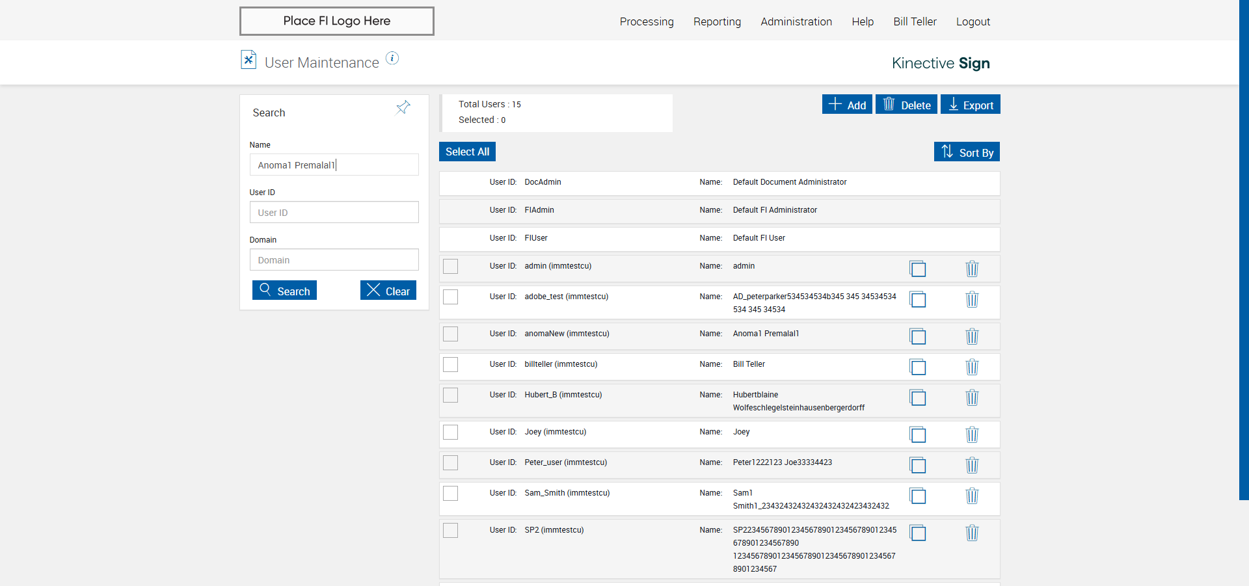Click copy icon for anomaNew user
Screen dimensions: 1249x586
[x=918, y=336]
